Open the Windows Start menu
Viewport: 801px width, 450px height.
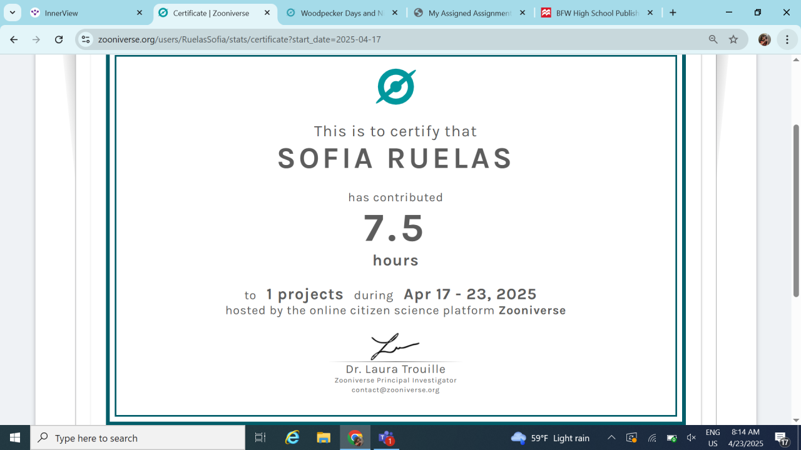[15, 437]
